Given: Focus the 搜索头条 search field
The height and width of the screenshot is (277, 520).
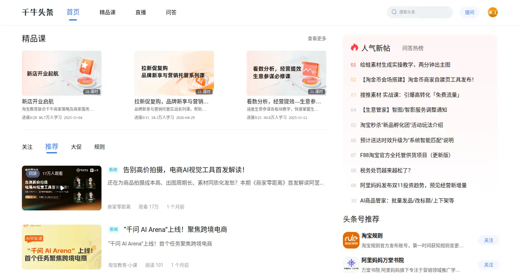Looking at the screenshot, I should (x=420, y=12).
